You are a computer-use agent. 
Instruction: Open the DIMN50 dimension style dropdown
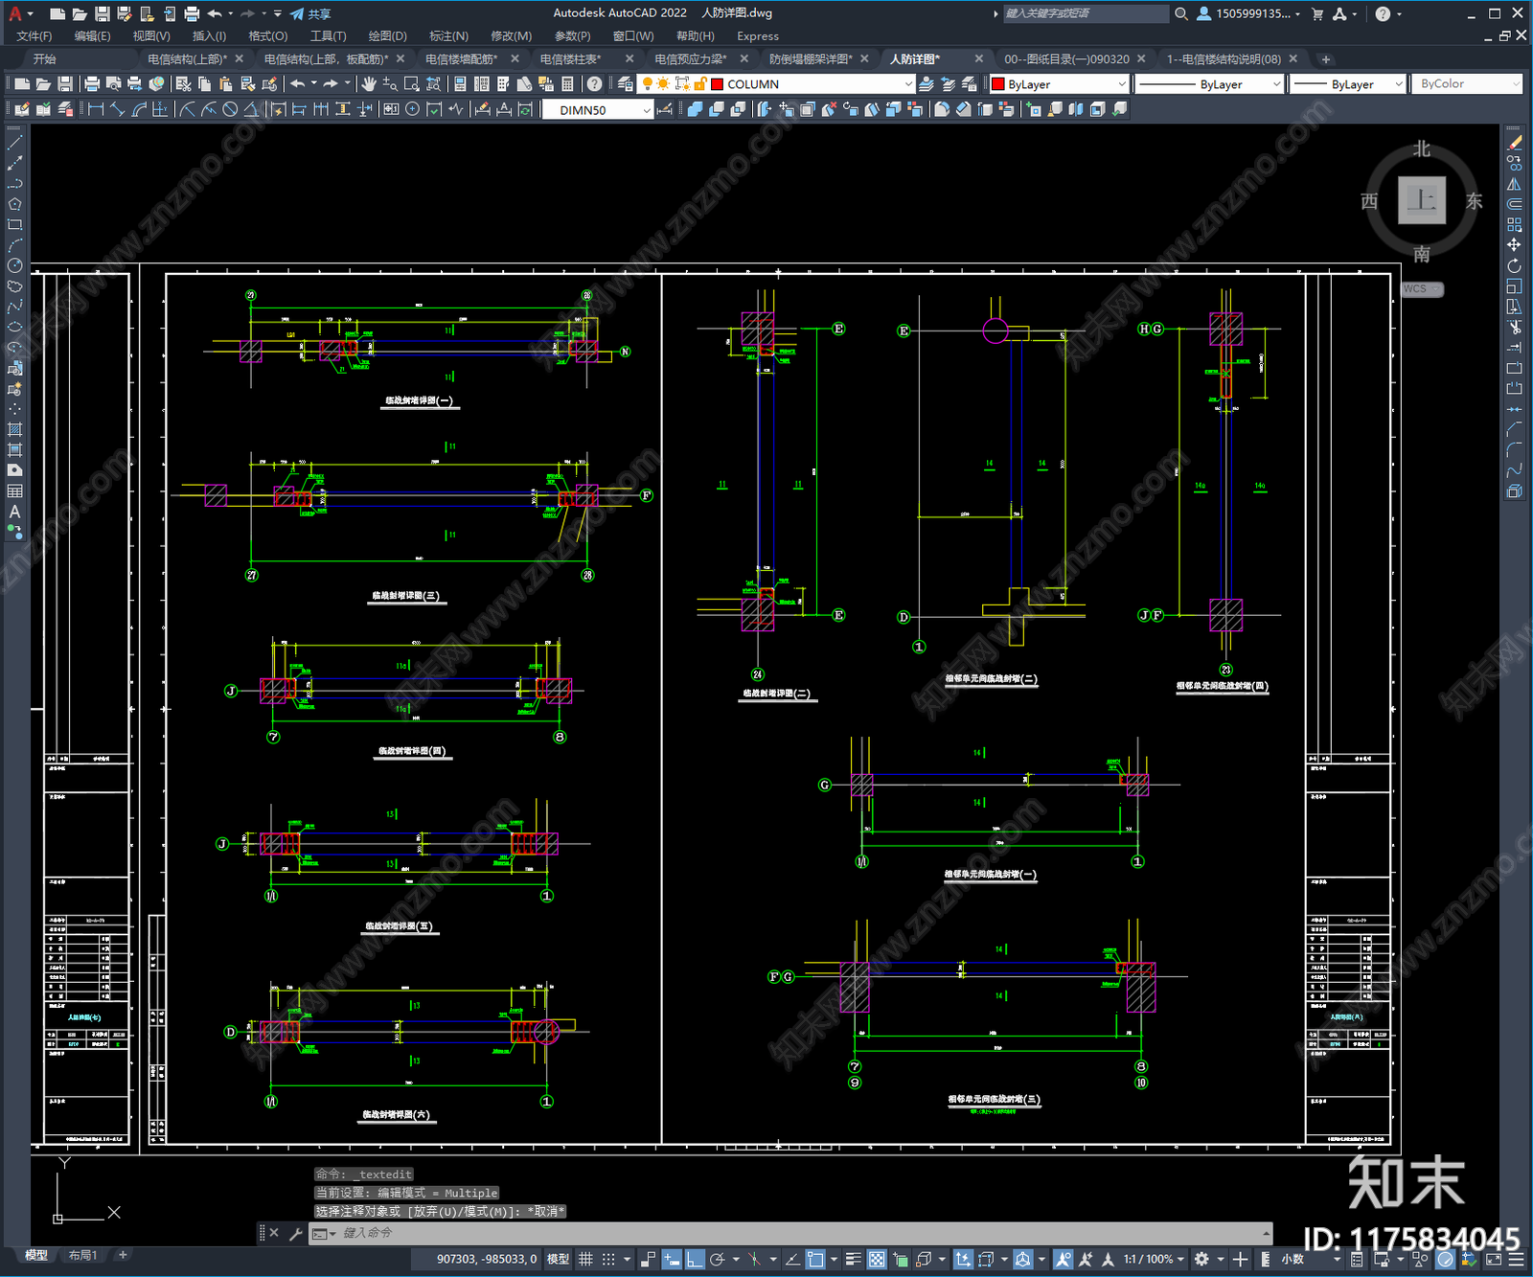pyautogui.click(x=647, y=110)
